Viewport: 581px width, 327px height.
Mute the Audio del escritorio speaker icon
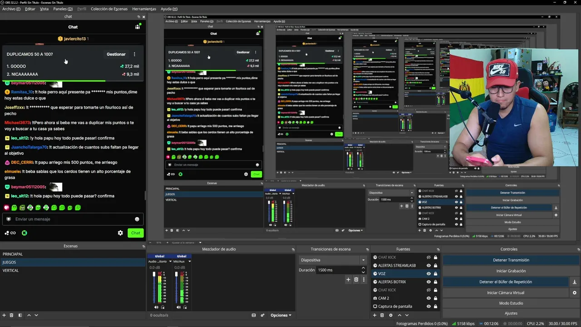156,307
